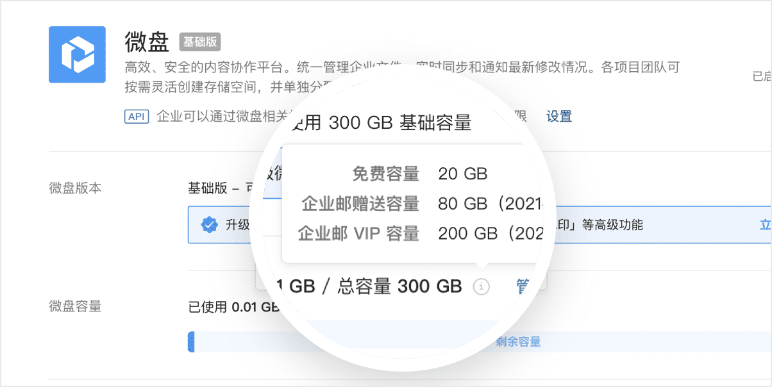Click the 基础版 badge next to 微盘 title
Image resolution: width=772 pixels, height=387 pixels.
click(x=199, y=42)
